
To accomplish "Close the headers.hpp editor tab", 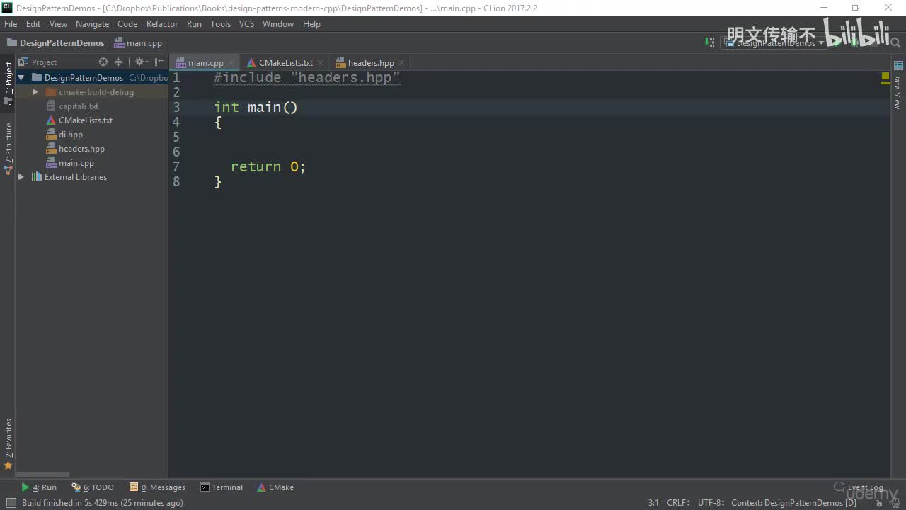I will [x=401, y=63].
